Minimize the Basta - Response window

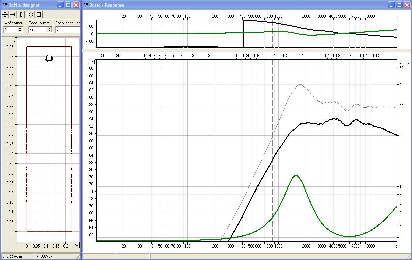pyautogui.click(x=391, y=5)
